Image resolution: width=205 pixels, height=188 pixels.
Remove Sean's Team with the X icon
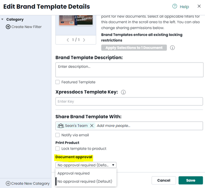coord(92,125)
